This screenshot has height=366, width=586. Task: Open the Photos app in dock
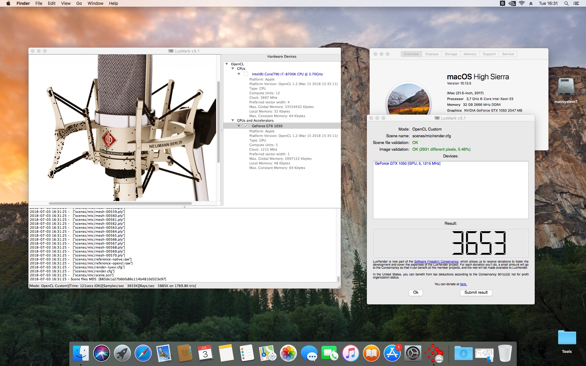[288, 353]
